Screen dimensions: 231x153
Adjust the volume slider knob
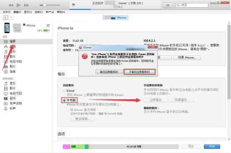pos(45,5)
